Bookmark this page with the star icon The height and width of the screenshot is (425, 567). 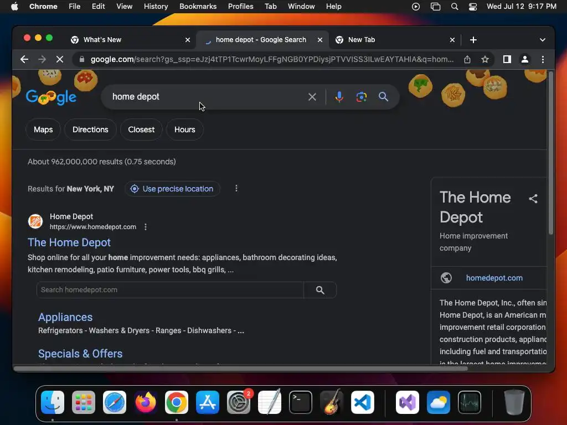[485, 59]
